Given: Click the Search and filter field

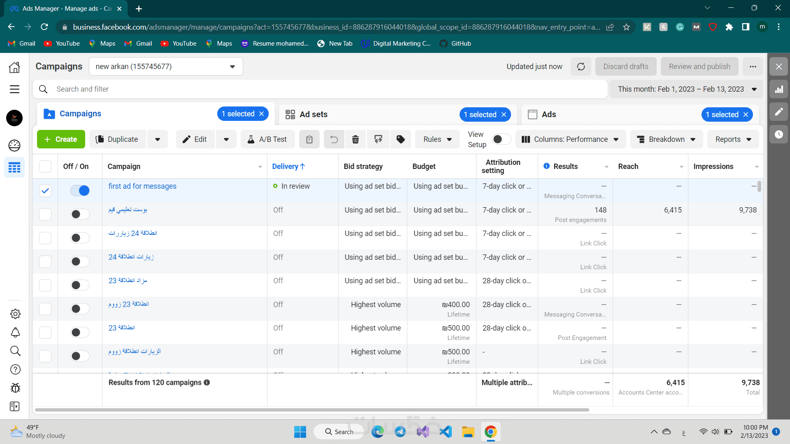Looking at the screenshot, I should point(321,89).
